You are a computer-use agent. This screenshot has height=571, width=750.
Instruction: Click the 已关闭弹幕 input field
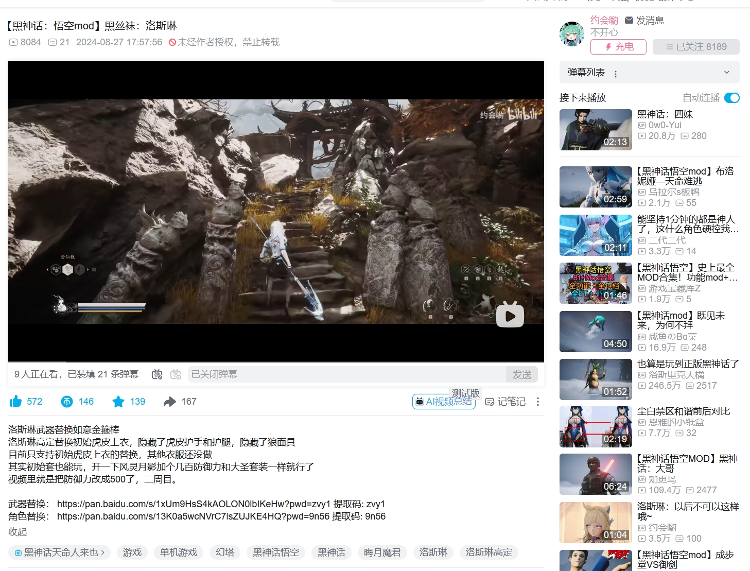(x=347, y=374)
